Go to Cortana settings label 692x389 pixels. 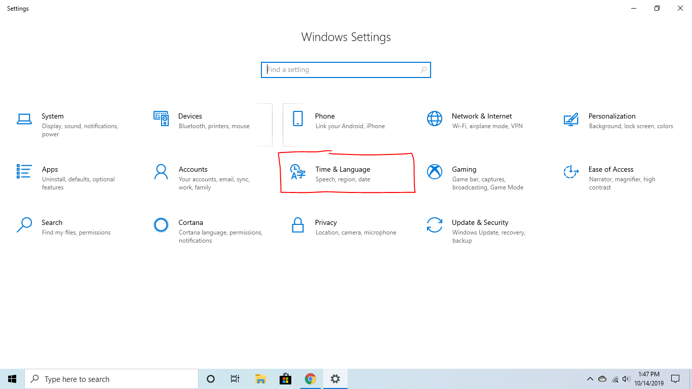point(190,222)
